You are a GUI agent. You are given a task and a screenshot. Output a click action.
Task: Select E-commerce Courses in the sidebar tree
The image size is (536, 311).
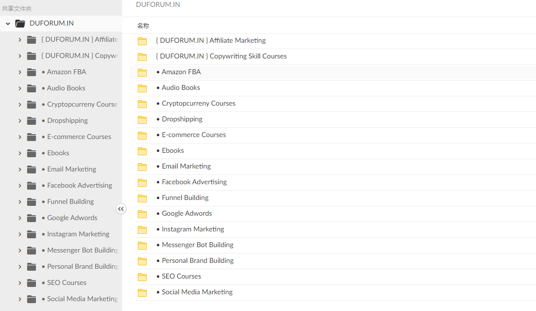click(x=79, y=137)
